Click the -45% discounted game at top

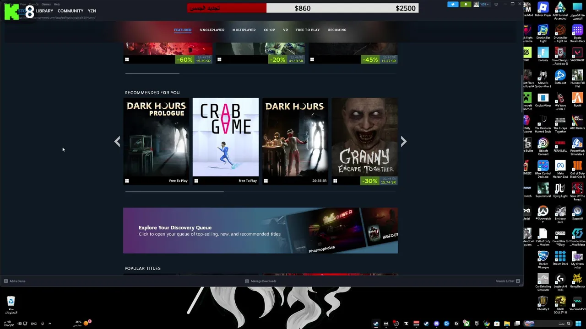pyautogui.click(x=353, y=54)
